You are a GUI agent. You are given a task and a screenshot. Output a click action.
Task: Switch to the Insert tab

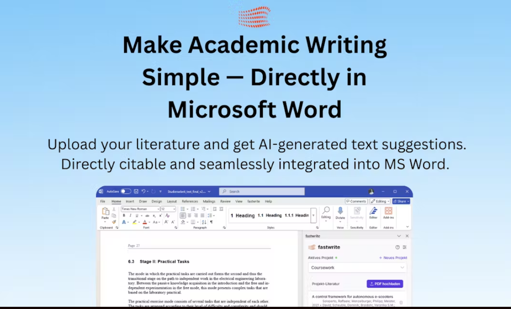pyautogui.click(x=130, y=202)
